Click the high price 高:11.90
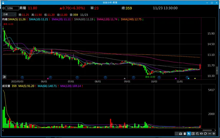Image resolution: width=220 pixels, height=138 pixels. pos(37,15)
